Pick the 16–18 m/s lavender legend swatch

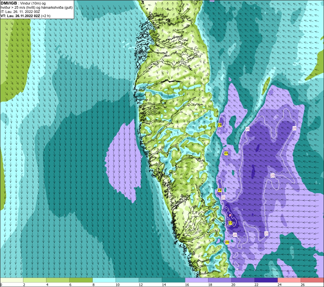point(197,280)
